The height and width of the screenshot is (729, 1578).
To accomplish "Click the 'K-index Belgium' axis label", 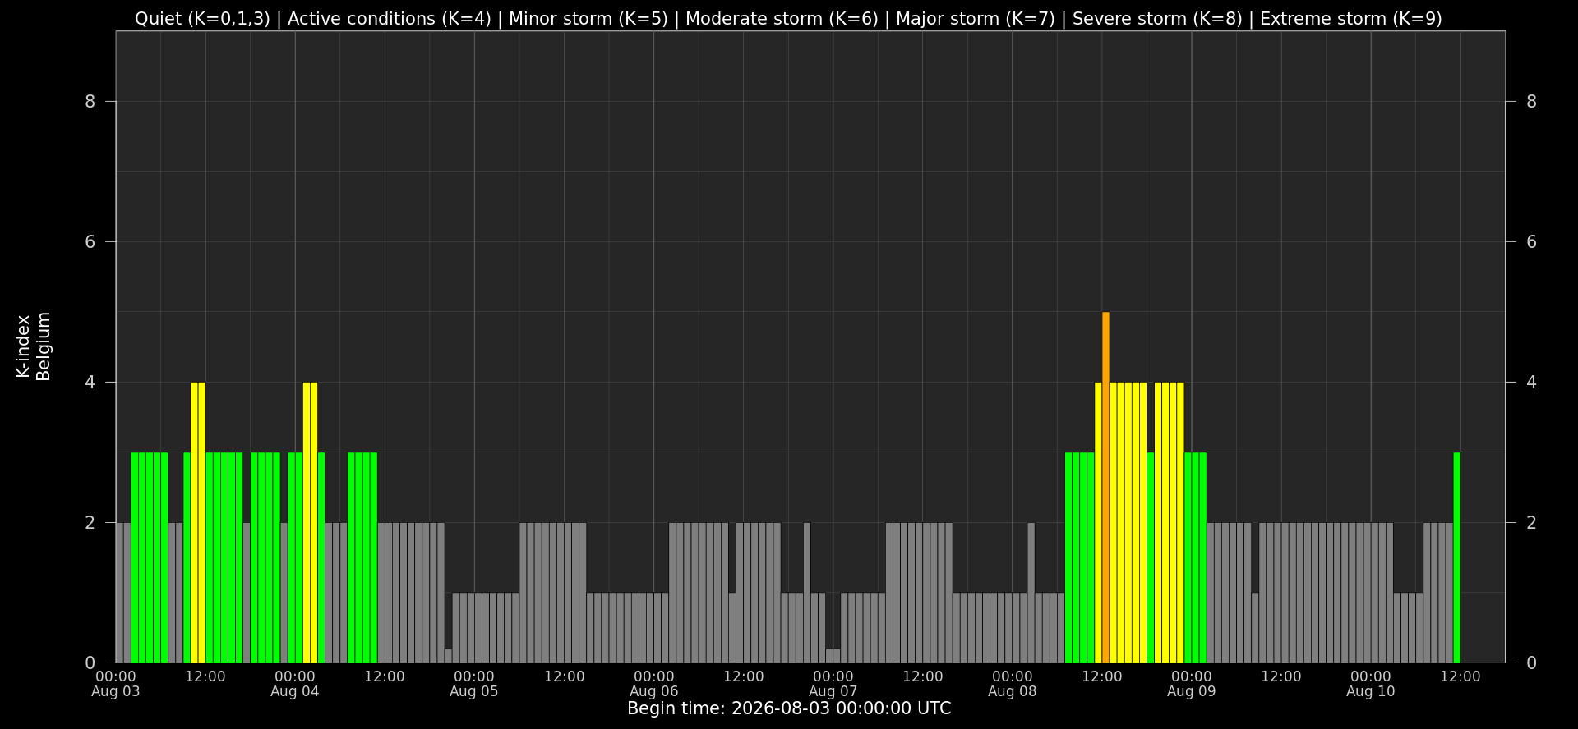I will click(34, 346).
